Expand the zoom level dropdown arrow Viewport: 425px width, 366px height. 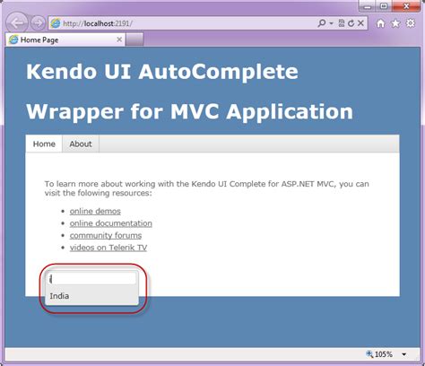pyautogui.click(x=404, y=354)
